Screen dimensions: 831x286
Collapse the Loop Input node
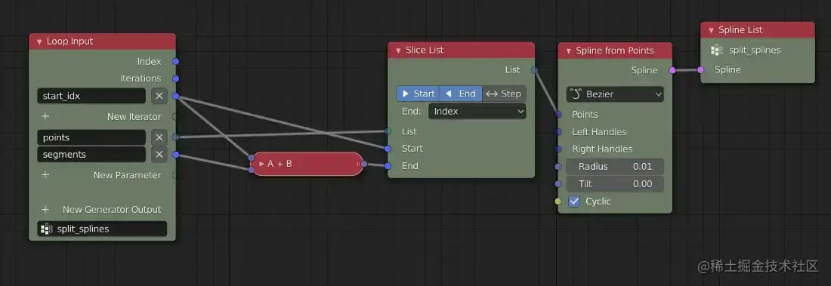coord(39,42)
